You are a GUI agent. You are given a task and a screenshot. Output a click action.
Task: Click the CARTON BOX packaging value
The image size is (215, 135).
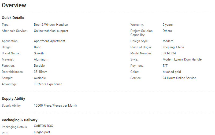point(43,126)
